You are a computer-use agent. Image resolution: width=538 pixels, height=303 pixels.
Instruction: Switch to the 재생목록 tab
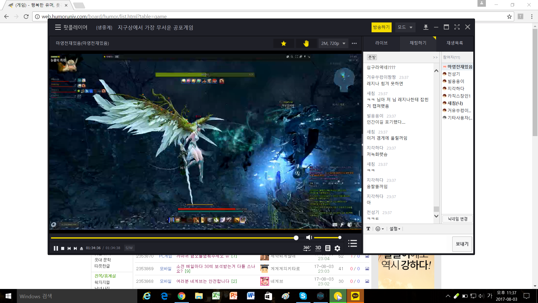(x=454, y=43)
